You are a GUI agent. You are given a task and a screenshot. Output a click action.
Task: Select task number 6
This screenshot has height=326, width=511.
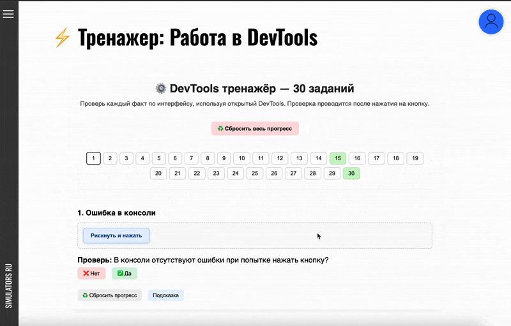[175, 158]
